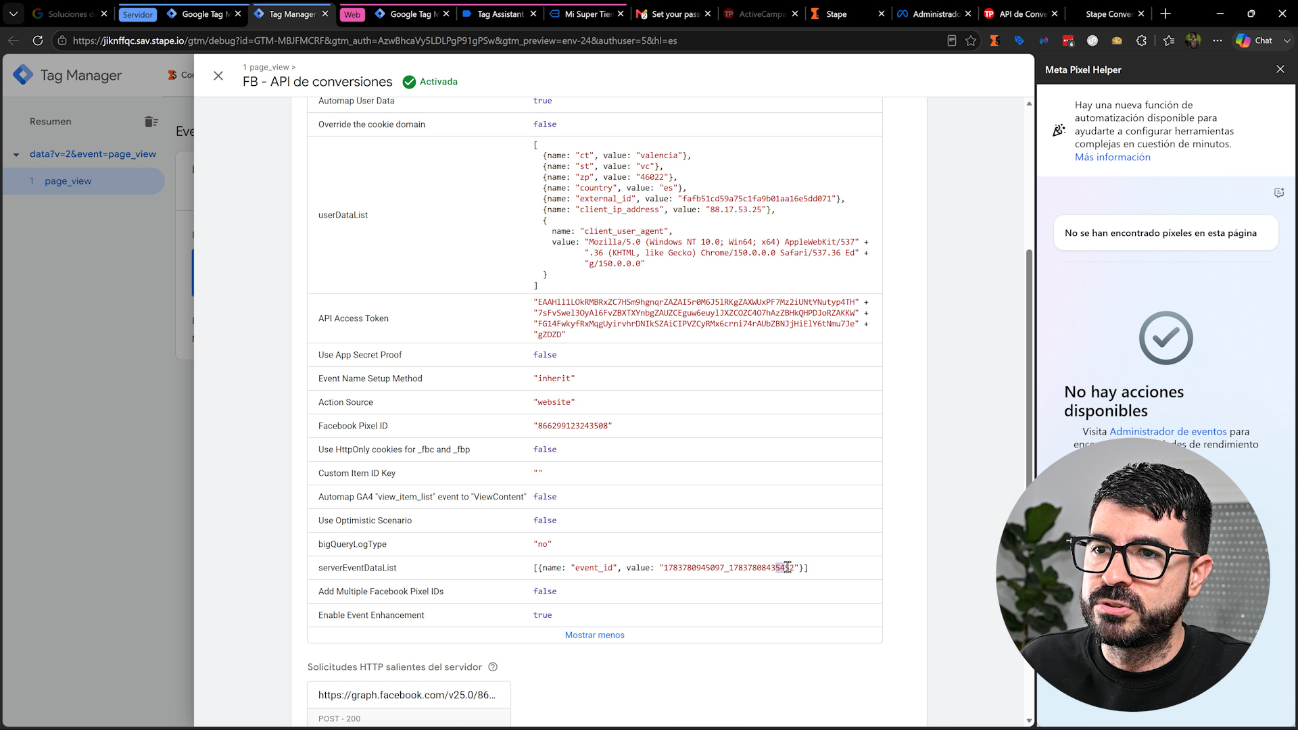Click the Event Name Setup Method value "inherit"
The height and width of the screenshot is (730, 1298).
point(554,379)
